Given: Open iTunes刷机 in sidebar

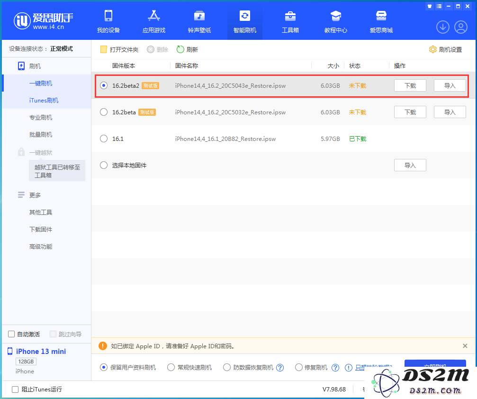Looking at the screenshot, I should [x=44, y=100].
